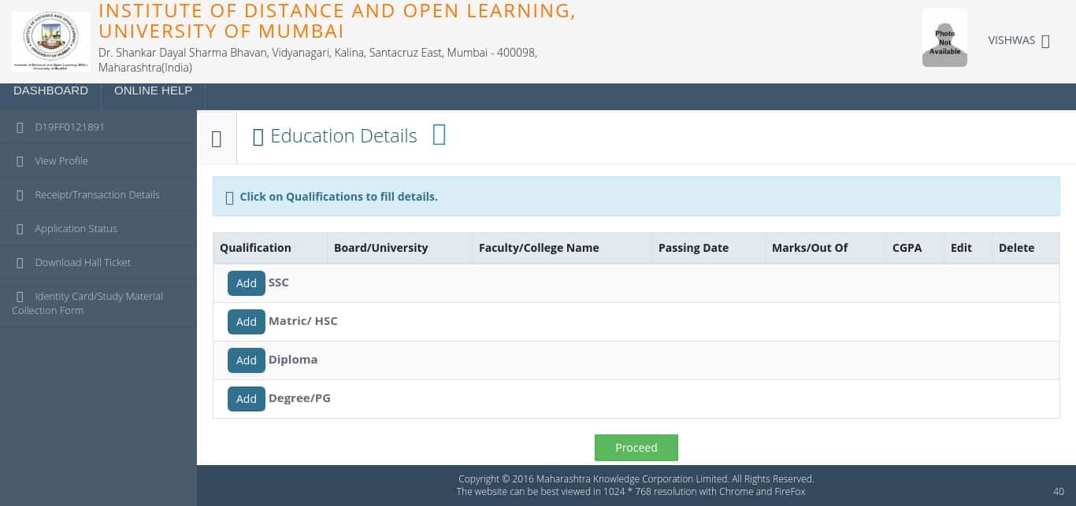Click the icon beside Application Status
The width and height of the screenshot is (1076, 506).
tap(20, 229)
